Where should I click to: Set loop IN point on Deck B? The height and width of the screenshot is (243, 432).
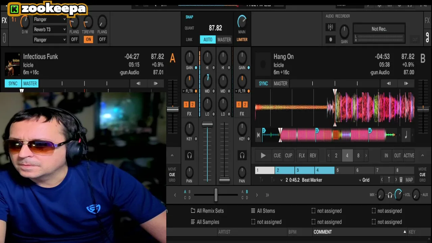pos(386,156)
